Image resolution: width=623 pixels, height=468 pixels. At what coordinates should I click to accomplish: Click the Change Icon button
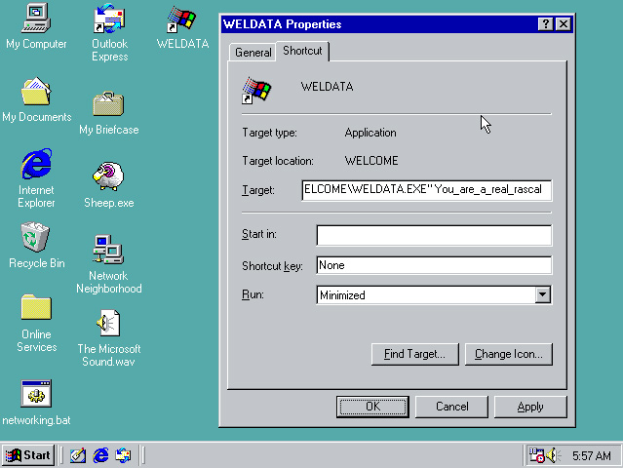(509, 354)
